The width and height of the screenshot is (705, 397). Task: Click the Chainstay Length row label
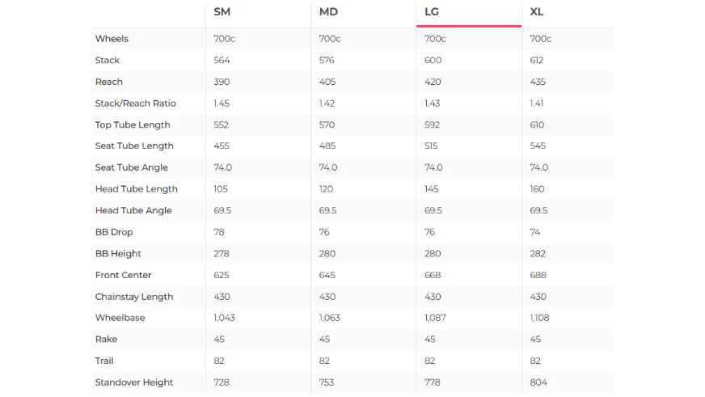pyautogui.click(x=134, y=297)
